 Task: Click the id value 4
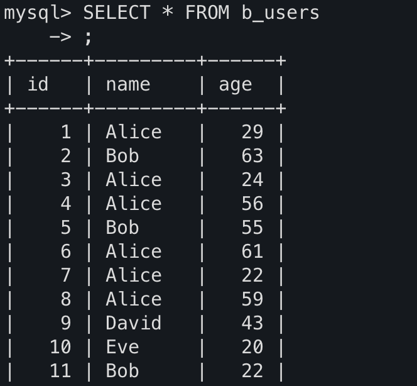pyautogui.click(x=66, y=204)
